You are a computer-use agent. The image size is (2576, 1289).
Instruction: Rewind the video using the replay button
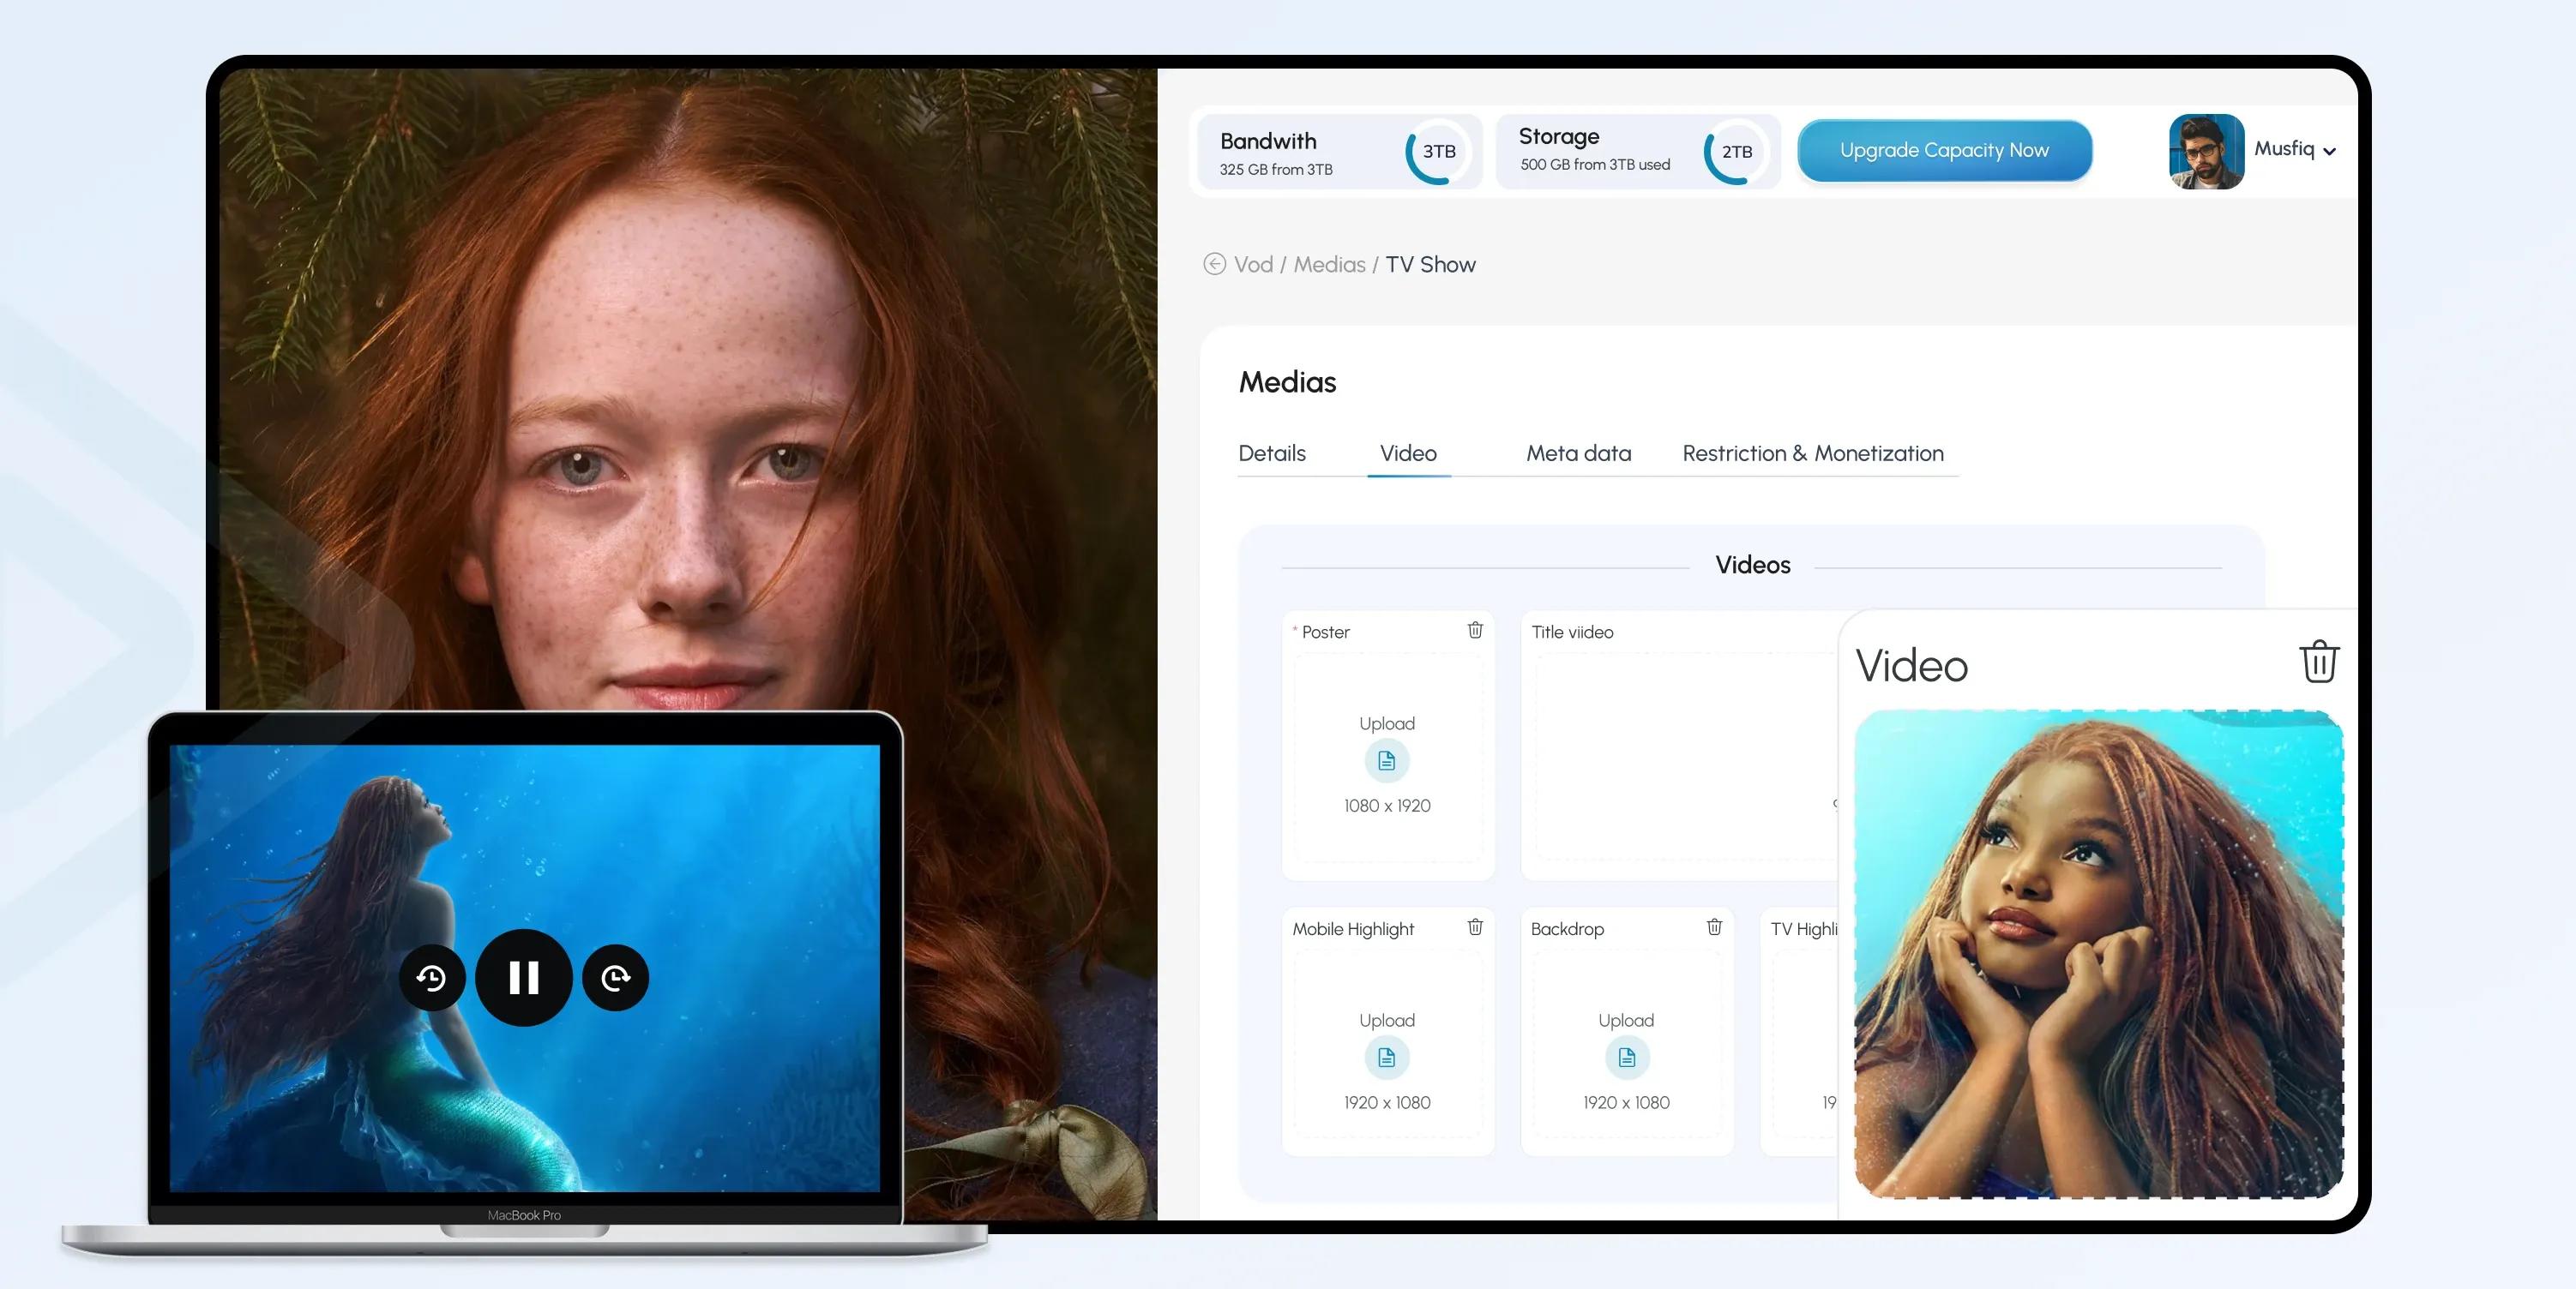point(432,977)
